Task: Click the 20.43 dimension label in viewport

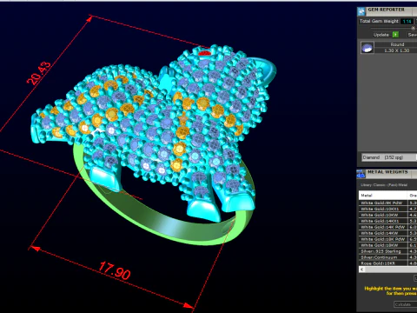Action: (39, 73)
